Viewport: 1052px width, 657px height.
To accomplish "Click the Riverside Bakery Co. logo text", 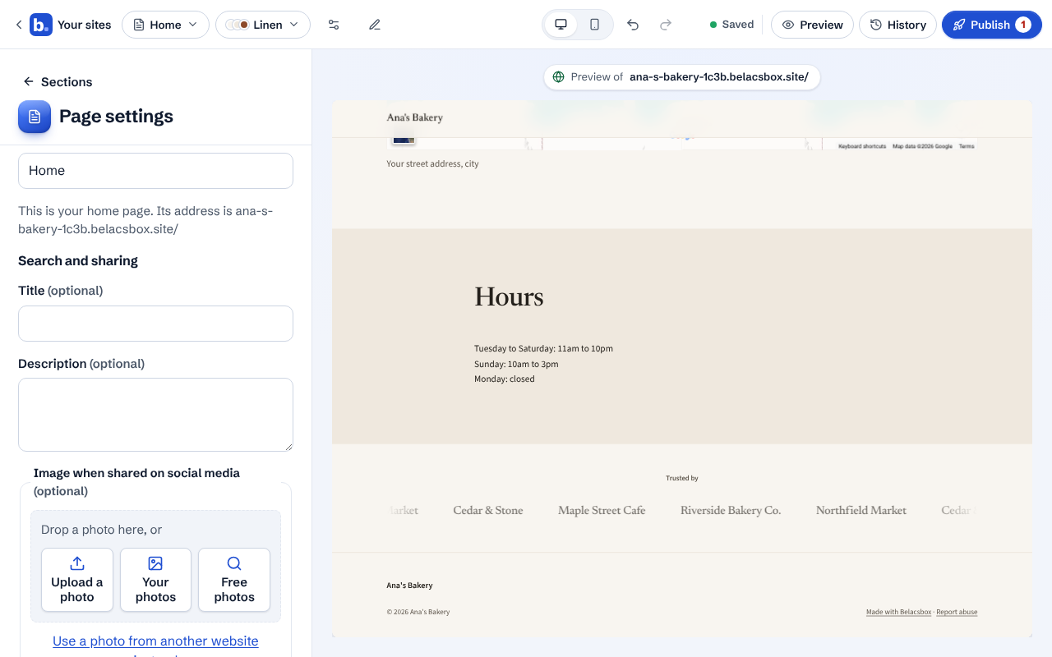I will point(731,510).
